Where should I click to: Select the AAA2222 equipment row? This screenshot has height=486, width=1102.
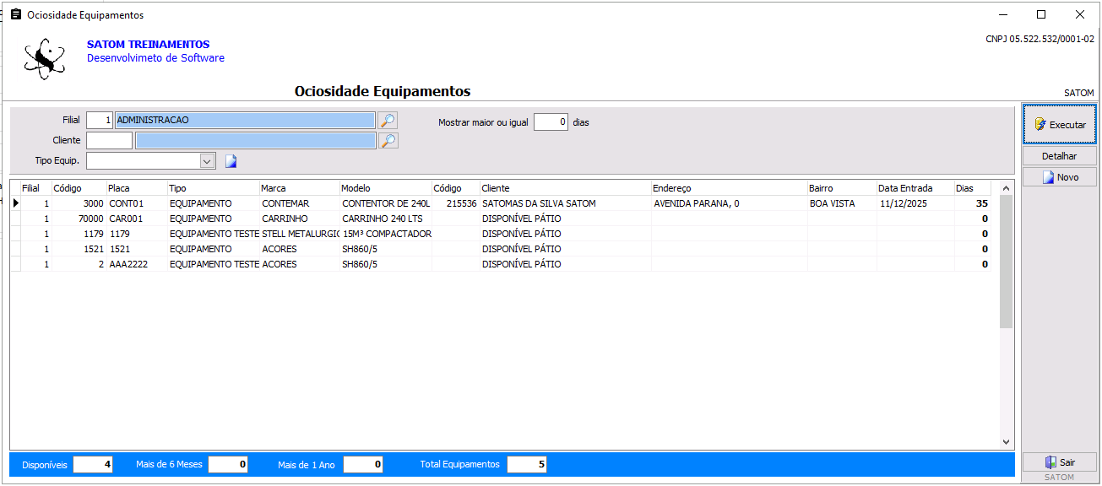(x=135, y=264)
